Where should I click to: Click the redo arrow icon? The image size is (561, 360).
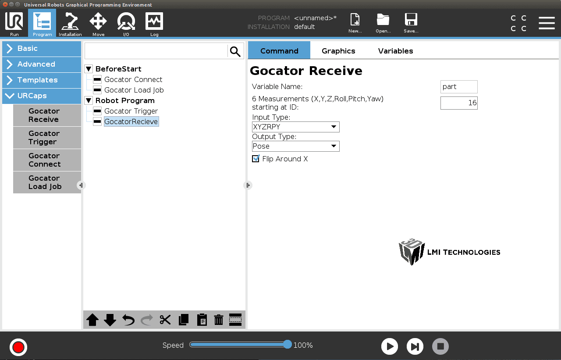point(147,320)
